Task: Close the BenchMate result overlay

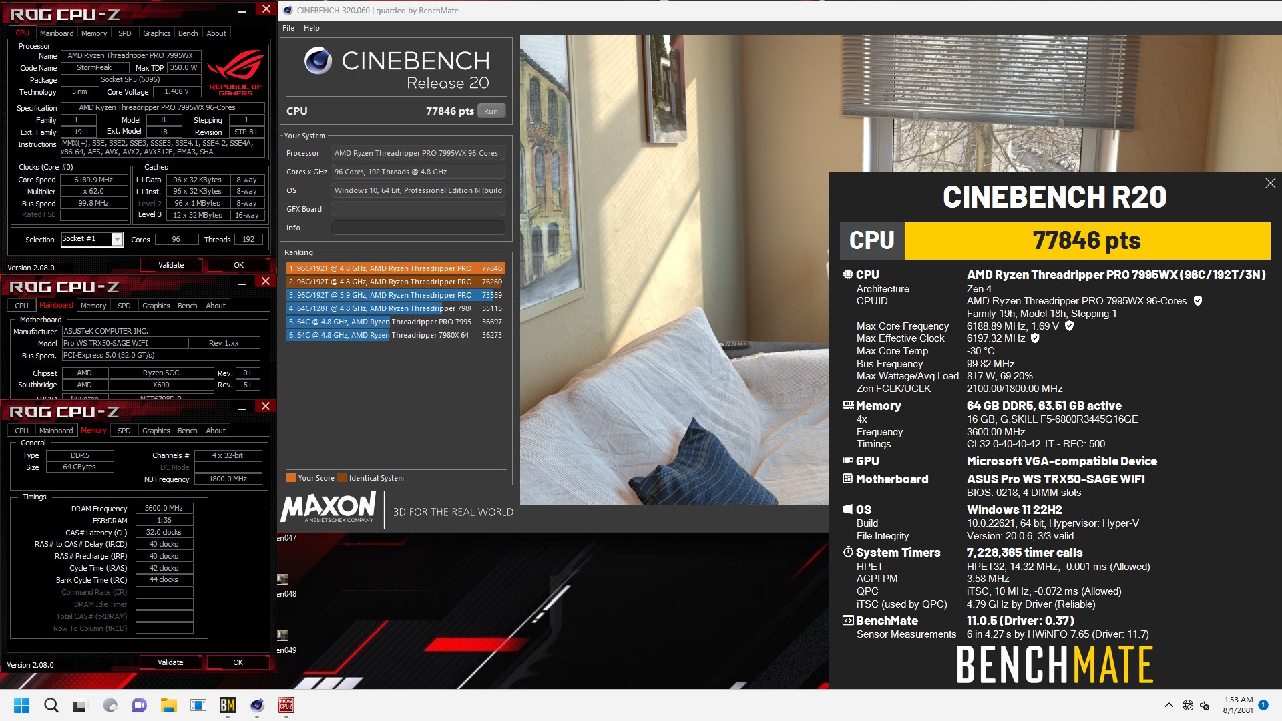Action: (1270, 183)
